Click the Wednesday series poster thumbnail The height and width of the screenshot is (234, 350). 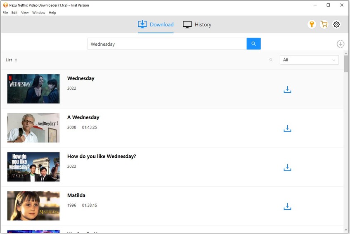pyautogui.click(x=33, y=89)
